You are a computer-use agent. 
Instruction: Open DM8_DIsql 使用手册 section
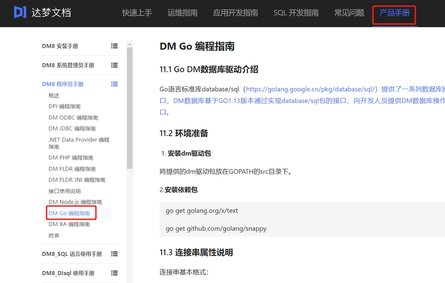pos(68,273)
